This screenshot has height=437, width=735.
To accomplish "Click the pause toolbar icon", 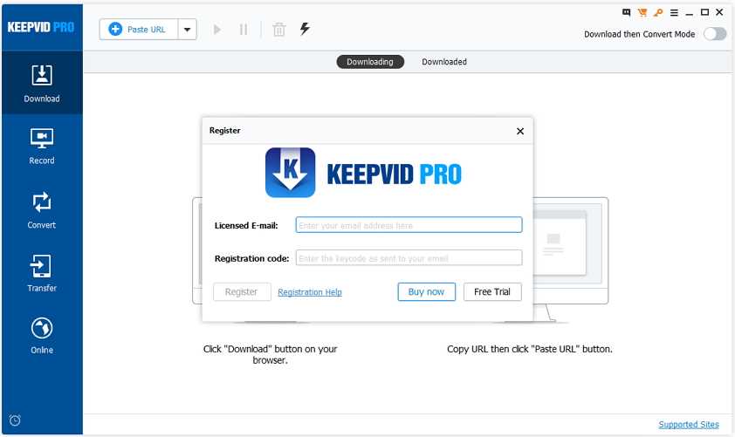I will (244, 30).
